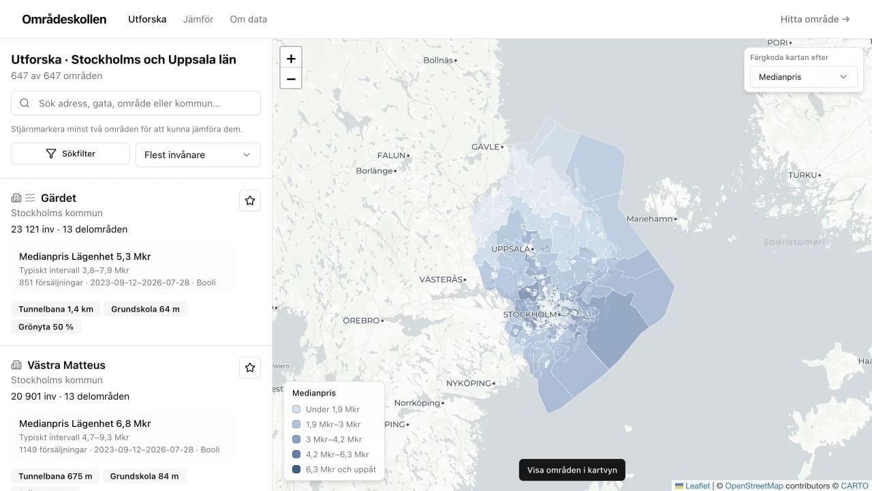Open the Gärdet area heading
The image size is (872, 491).
[x=59, y=198]
